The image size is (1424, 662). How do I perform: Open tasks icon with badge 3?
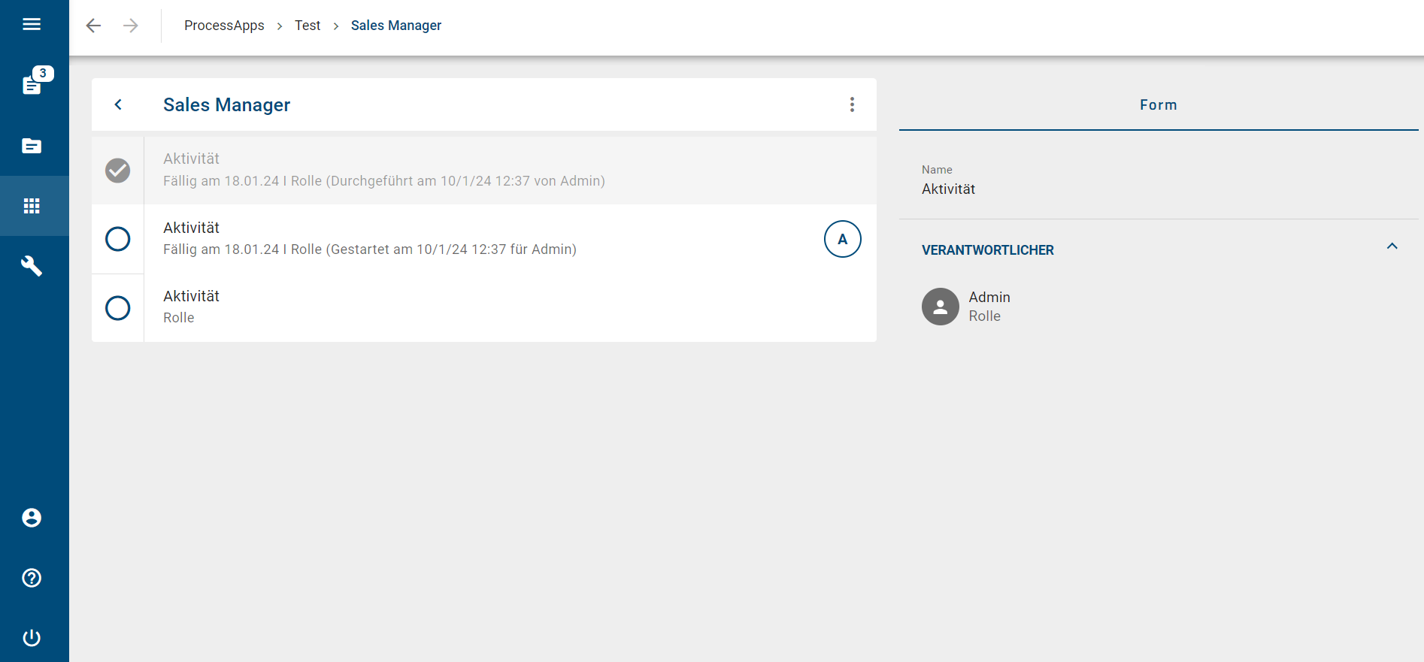pyautogui.click(x=33, y=83)
